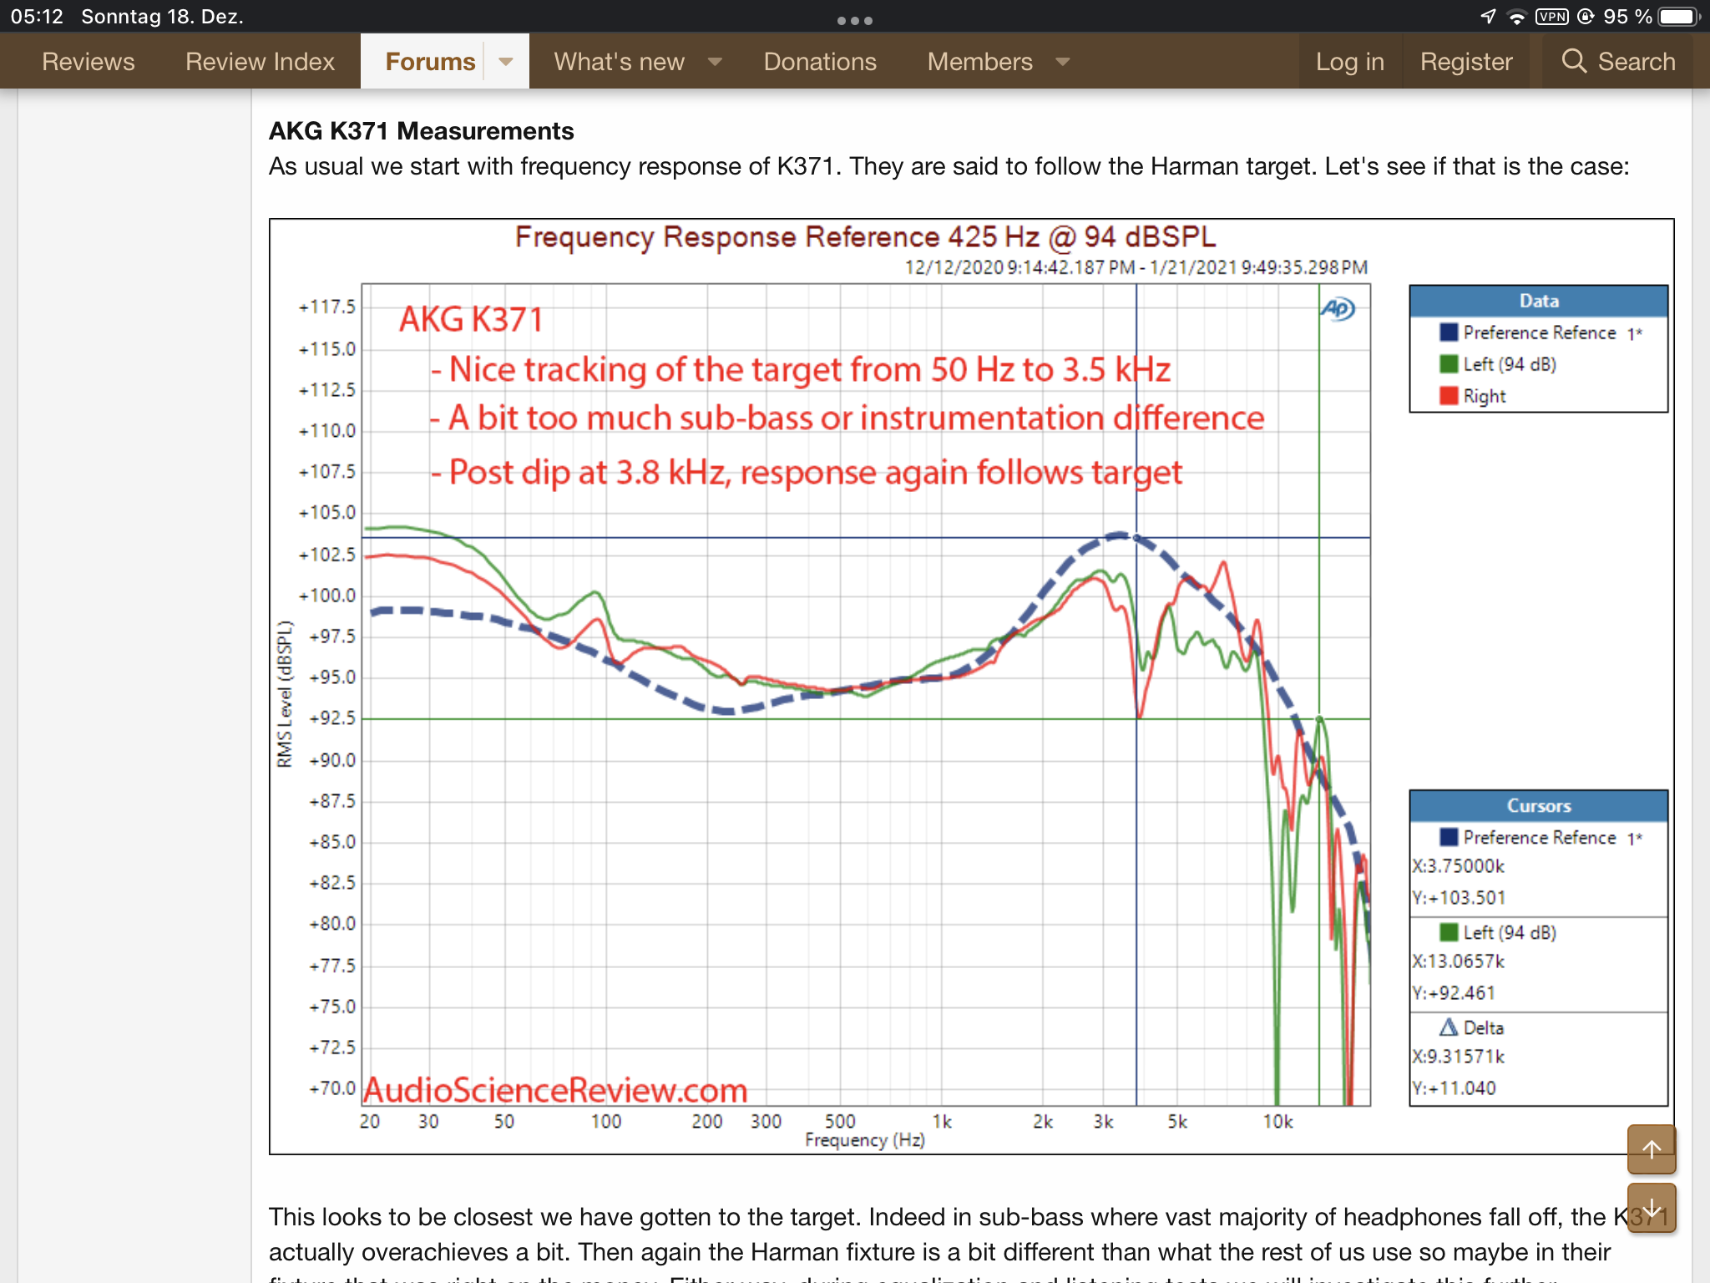Tap the VPN status indicator
This screenshot has width=1710, height=1283.
(1552, 17)
